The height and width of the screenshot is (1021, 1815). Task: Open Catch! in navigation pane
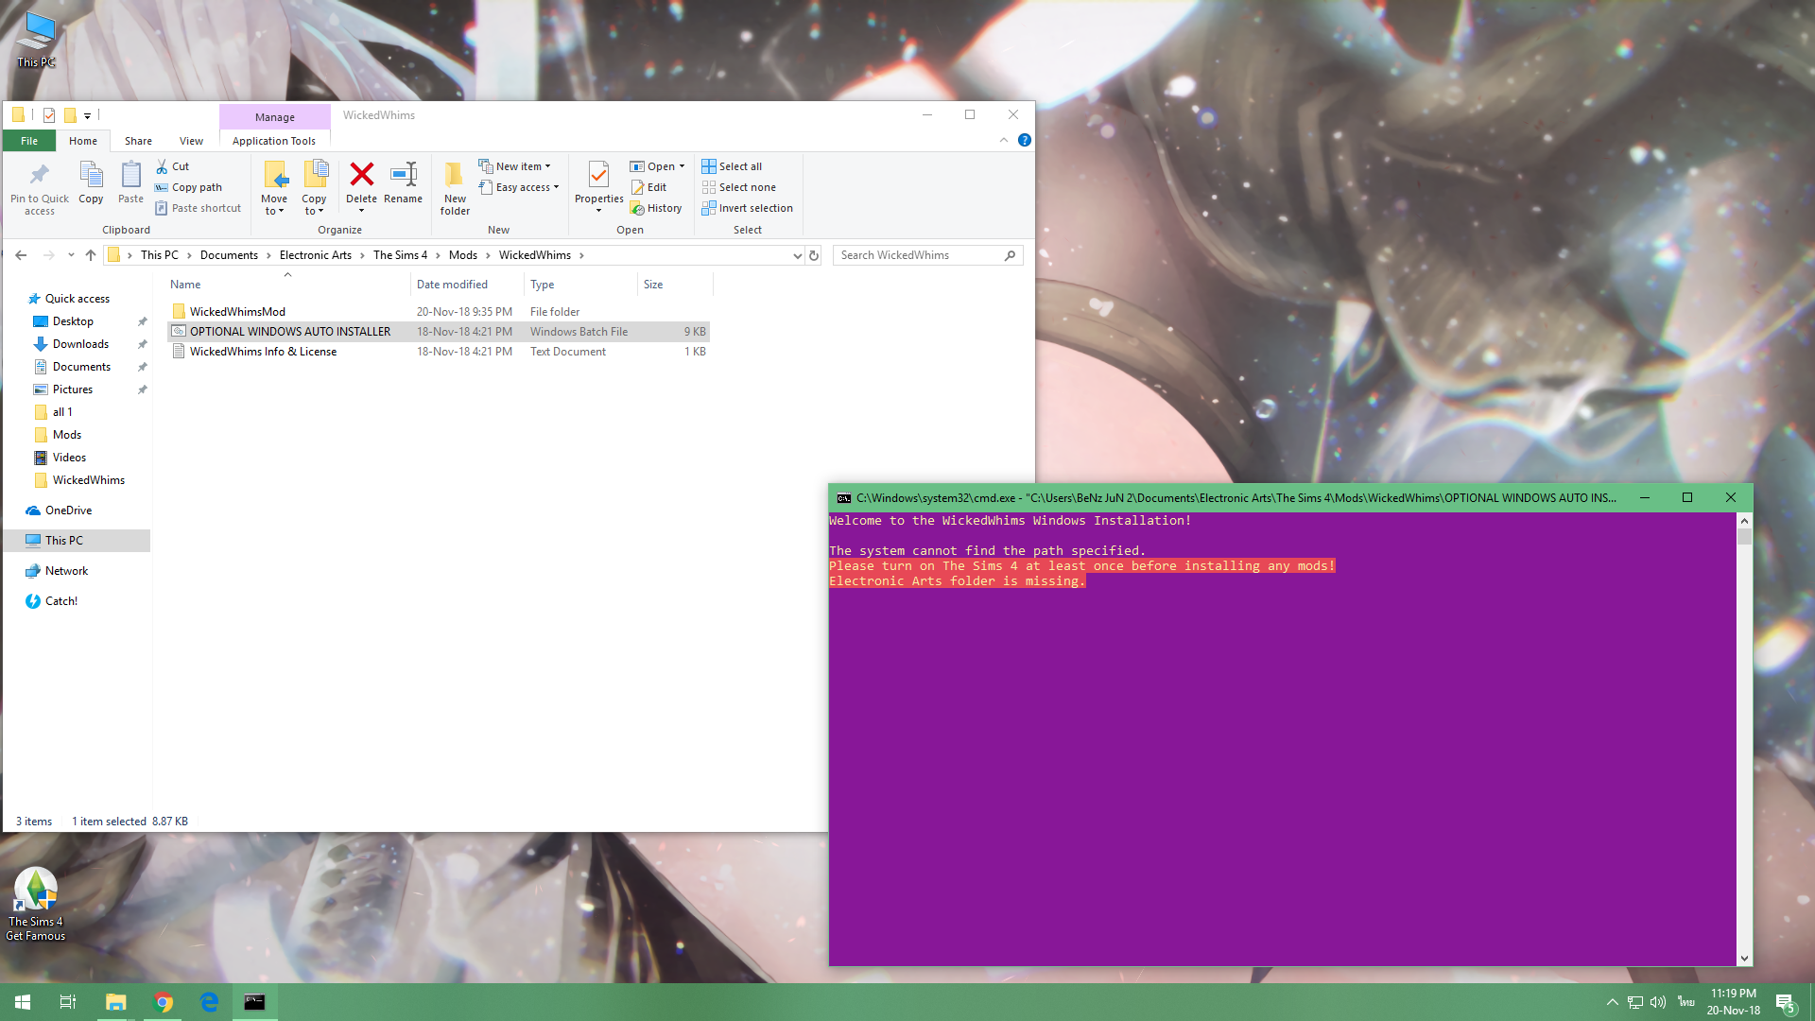(x=61, y=601)
